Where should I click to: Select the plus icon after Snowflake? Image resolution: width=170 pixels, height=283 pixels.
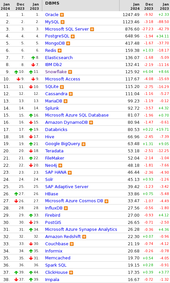coord(70,72)
